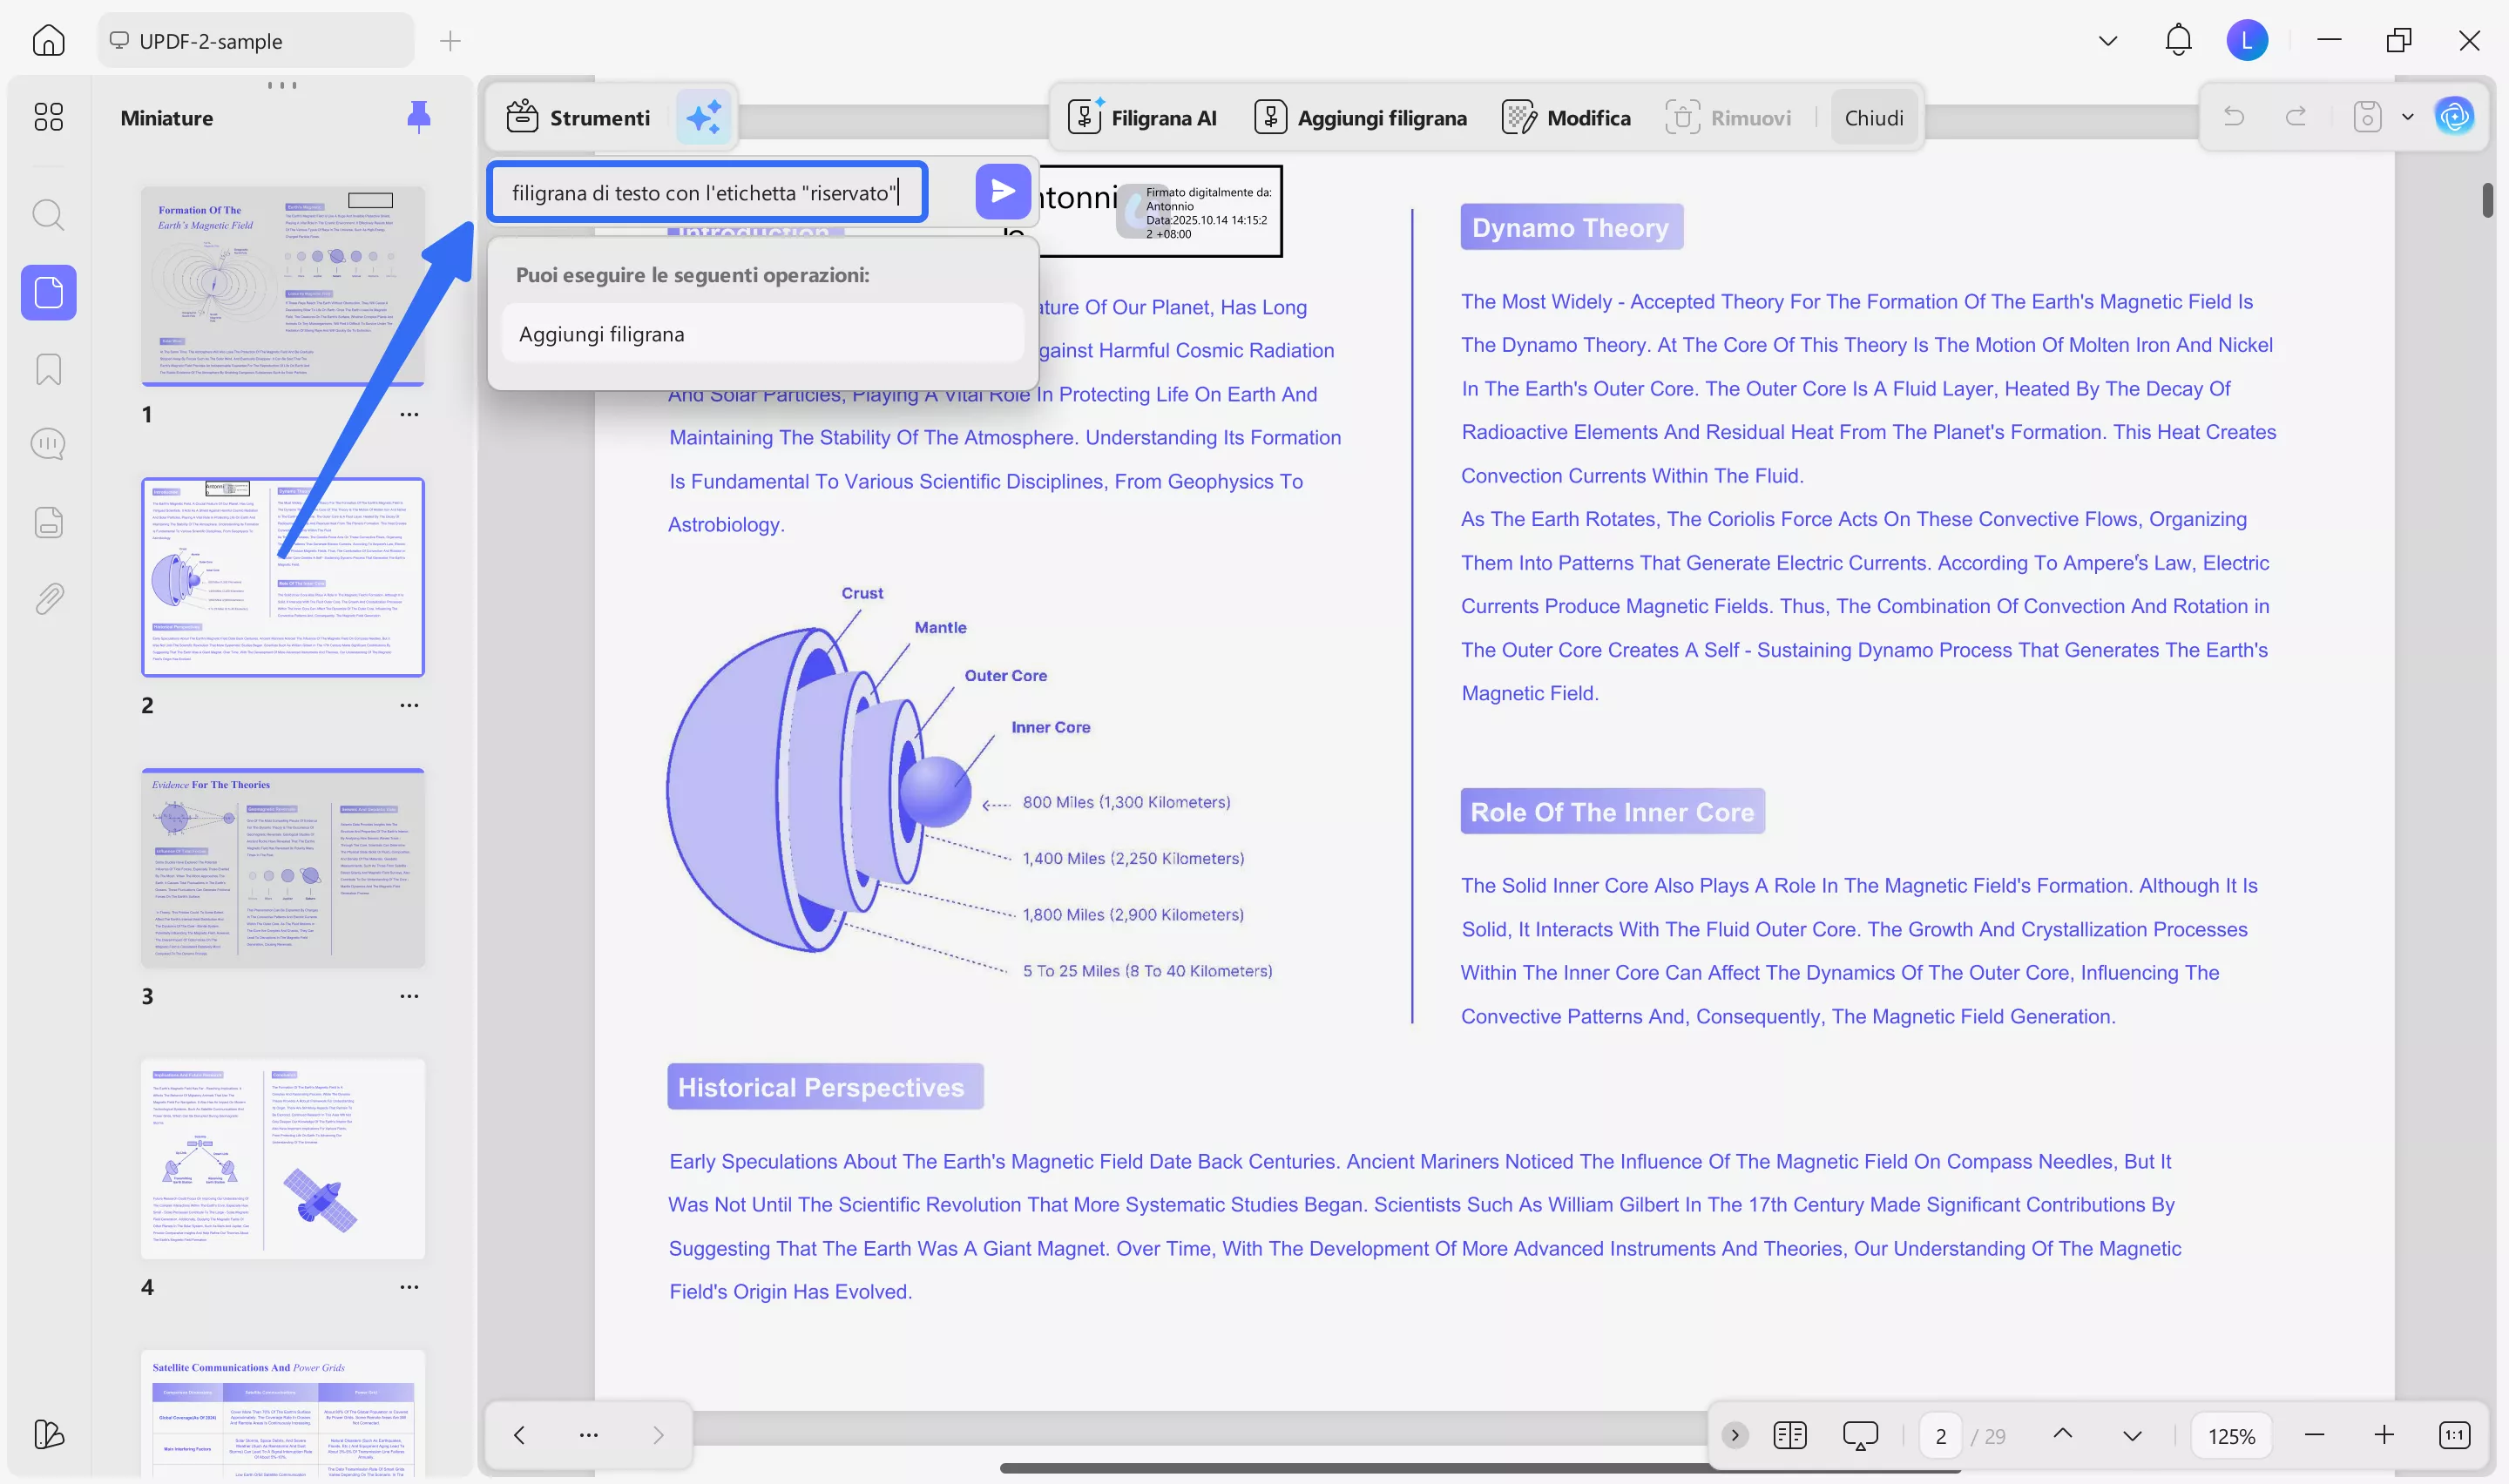Open the tabs list chevron in title bar
Screen dimensions: 2509x1484
pos(2107,41)
